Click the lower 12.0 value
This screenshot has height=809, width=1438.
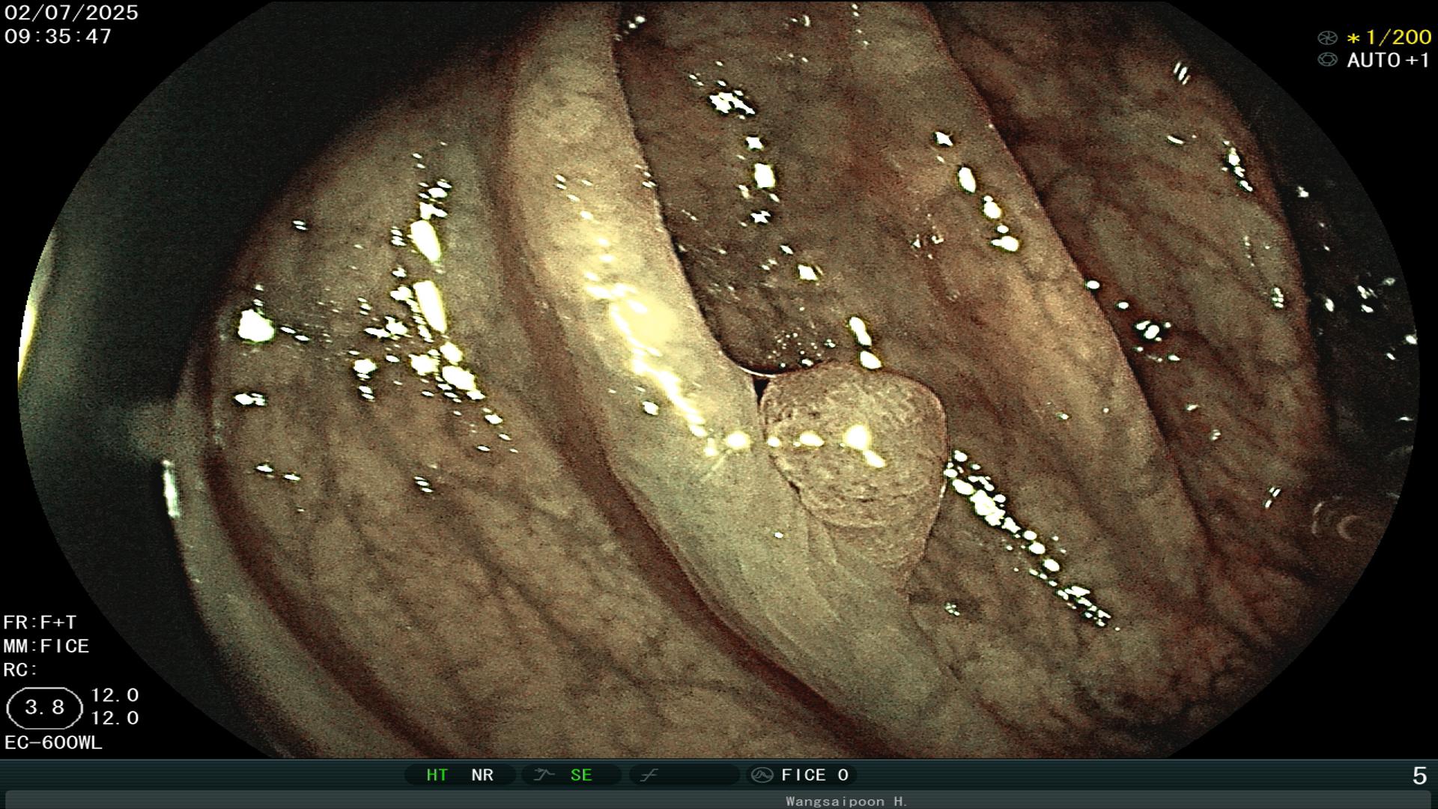click(x=115, y=718)
